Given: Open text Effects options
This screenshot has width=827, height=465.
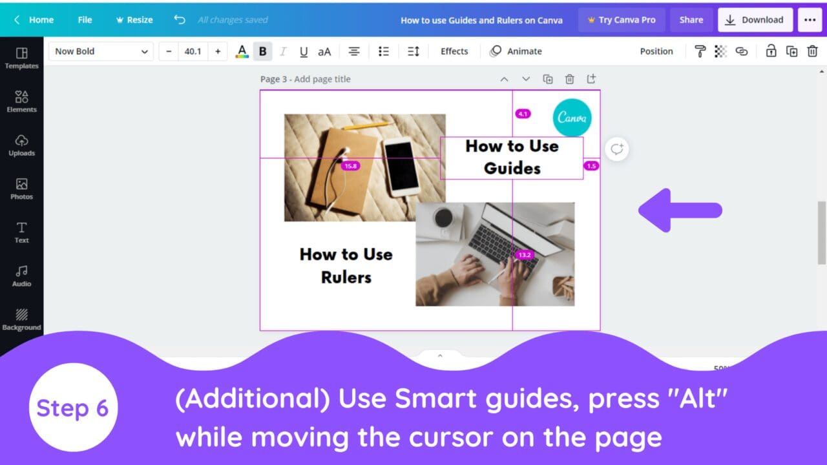Looking at the screenshot, I should click(x=454, y=51).
